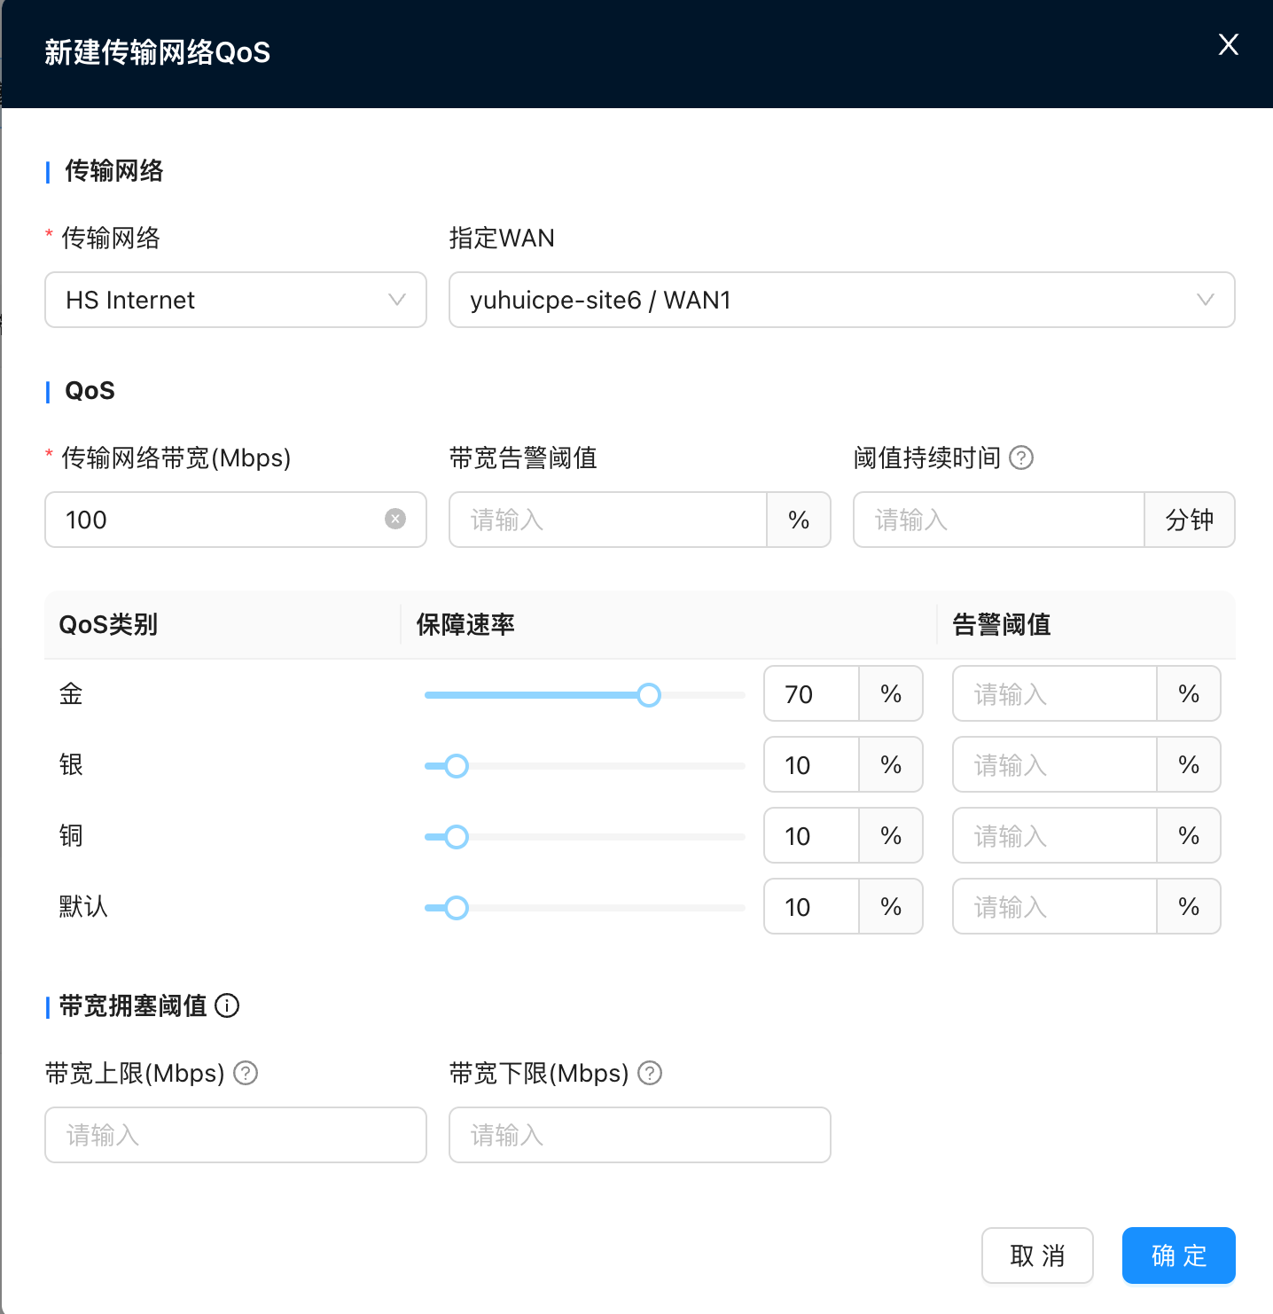Focus the 银 告警阈值 input

point(1055,764)
